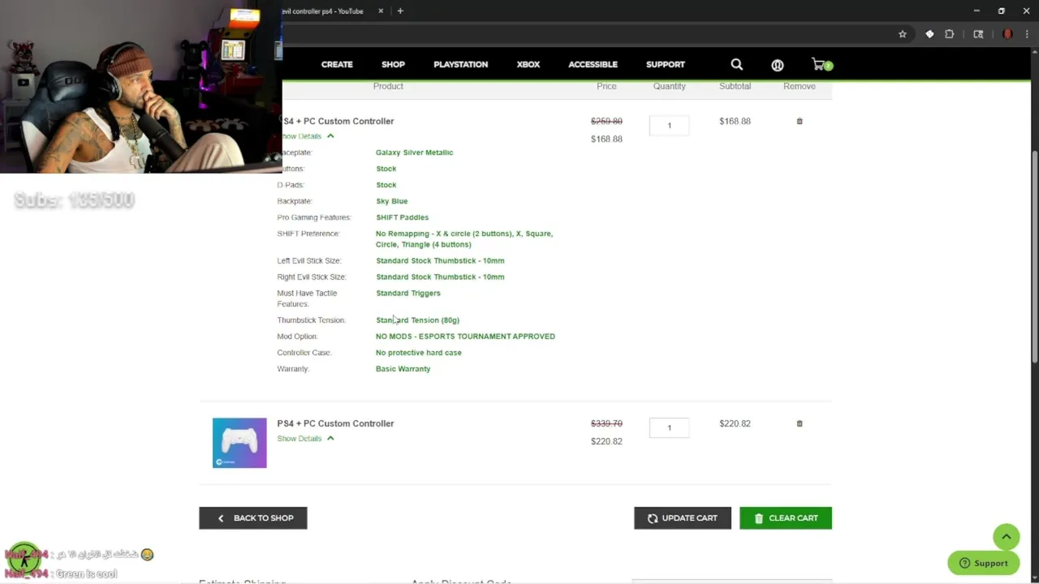Open the site search magnifier icon
1039x584 pixels.
[x=736, y=64]
